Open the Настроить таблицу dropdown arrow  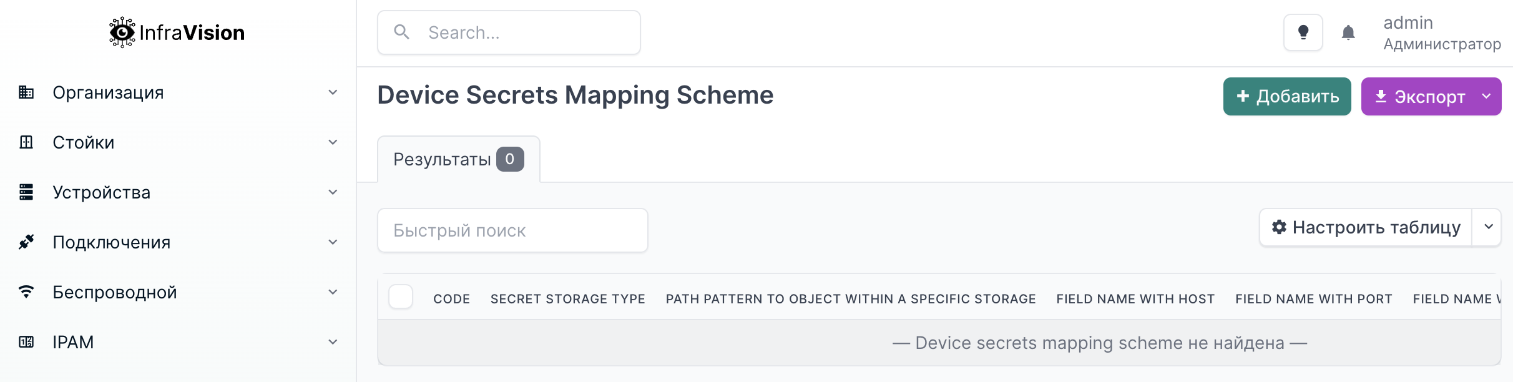coord(1489,227)
